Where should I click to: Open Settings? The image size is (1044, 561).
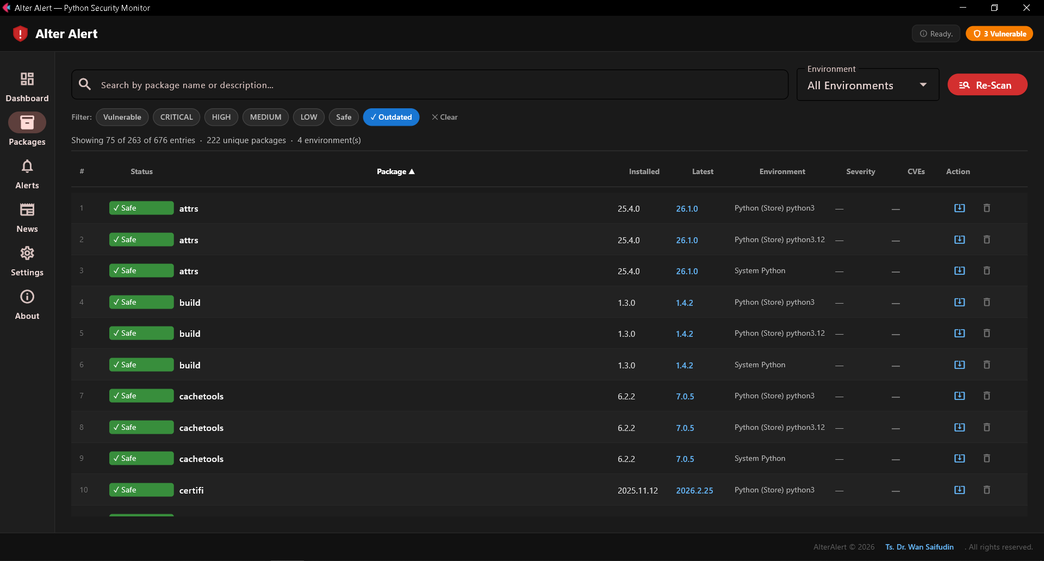pos(27,260)
